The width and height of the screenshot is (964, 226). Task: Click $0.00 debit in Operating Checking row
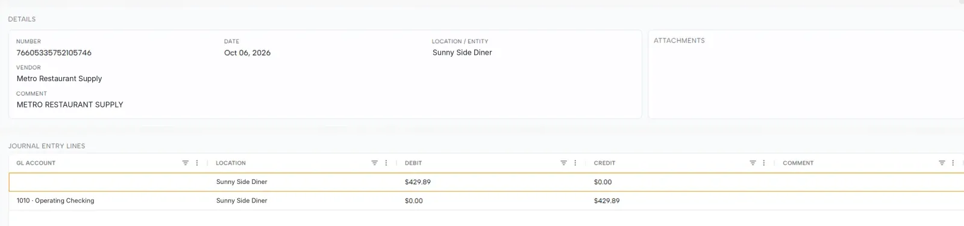point(414,201)
